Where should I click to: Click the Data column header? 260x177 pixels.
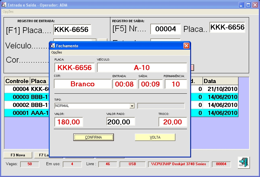click(220, 81)
